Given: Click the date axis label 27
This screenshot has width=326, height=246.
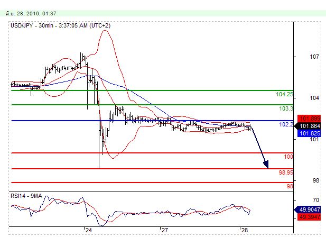Looking at the screenshot, I should pyautogui.click(x=165, y=230).
